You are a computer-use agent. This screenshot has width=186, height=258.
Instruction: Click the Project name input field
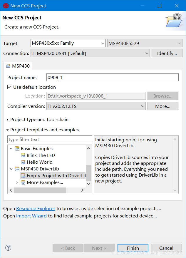click(112, 78)
